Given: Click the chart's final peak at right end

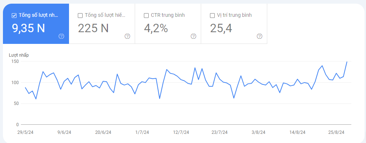Looking at the screenshot, I should (x=347, y=62).
